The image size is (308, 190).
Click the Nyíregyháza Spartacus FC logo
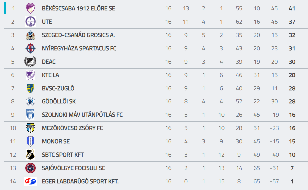30,48
